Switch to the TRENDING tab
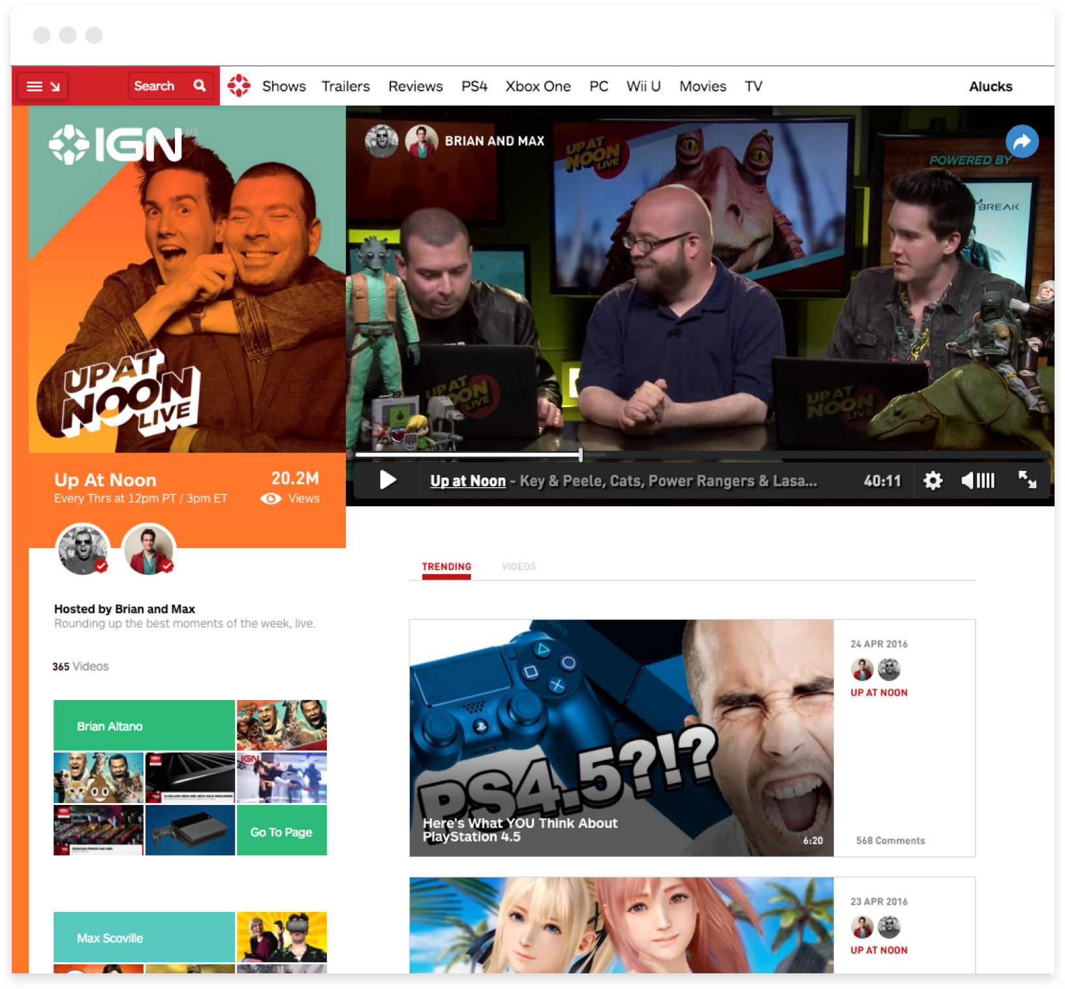 446,566
